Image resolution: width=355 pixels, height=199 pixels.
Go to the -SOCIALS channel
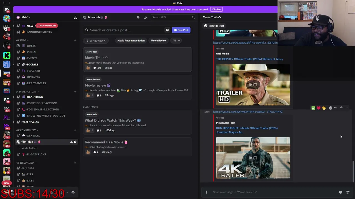46,64
